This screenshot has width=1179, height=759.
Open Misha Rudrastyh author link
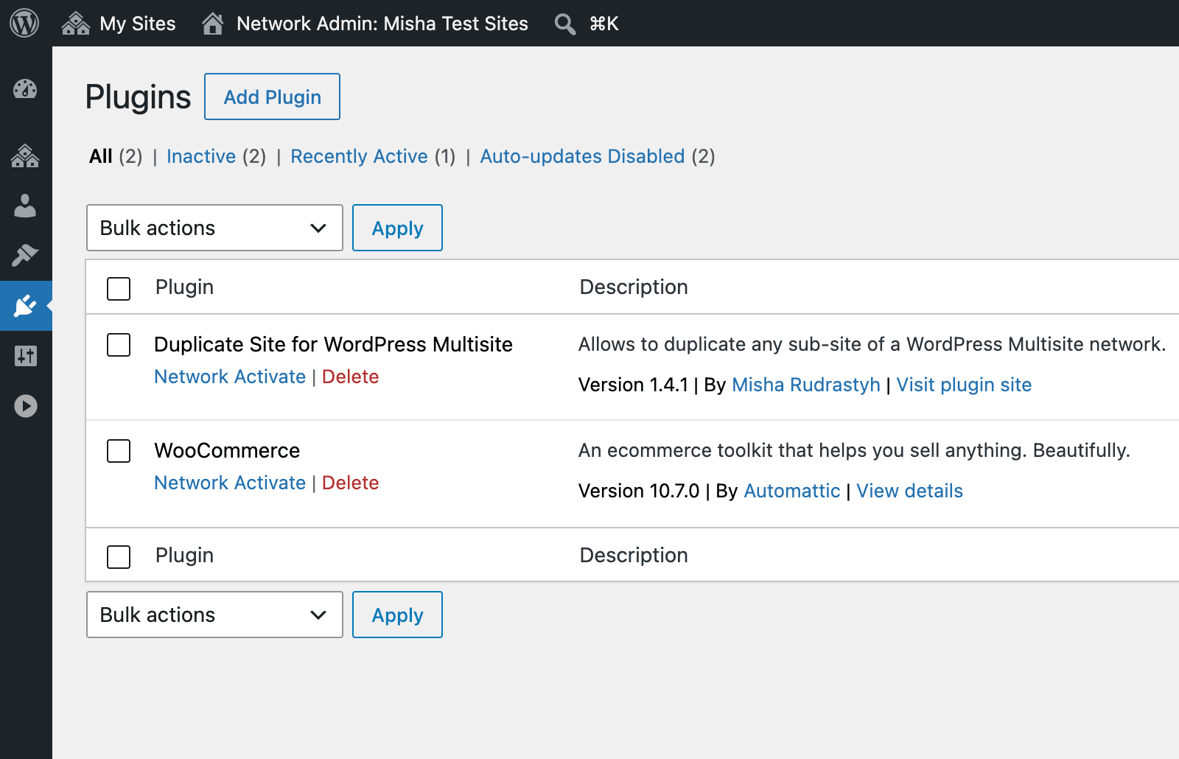pos(806,385)
